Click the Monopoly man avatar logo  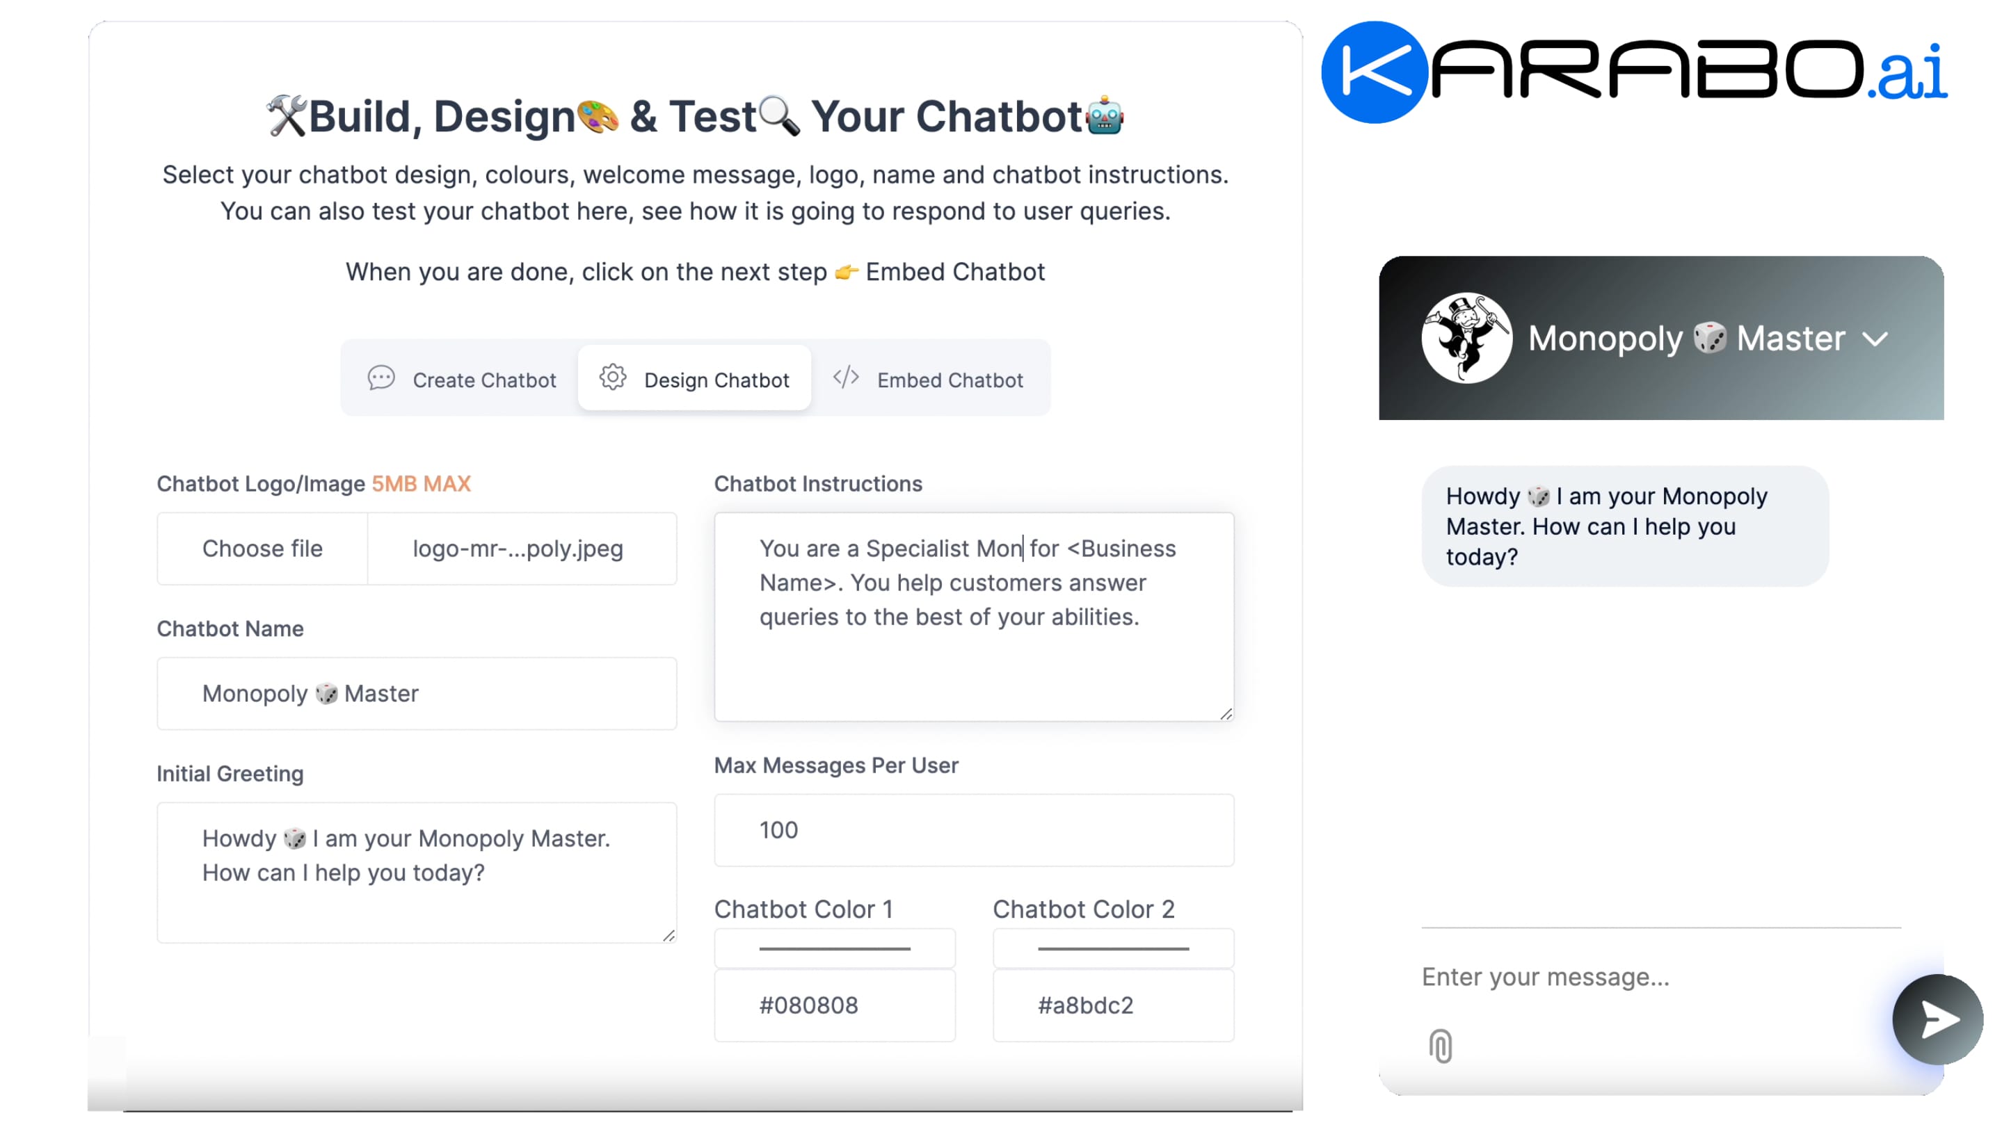click(x=1466, y=338)
